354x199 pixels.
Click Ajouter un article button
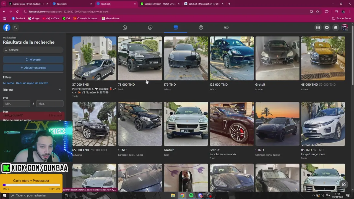click(x=33, y=68)
